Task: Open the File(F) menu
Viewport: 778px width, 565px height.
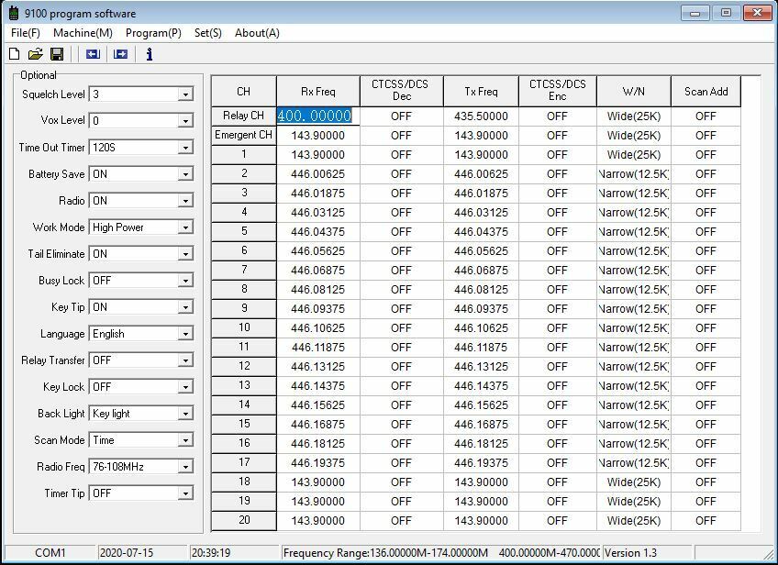Action: click(x=25, y=33)
